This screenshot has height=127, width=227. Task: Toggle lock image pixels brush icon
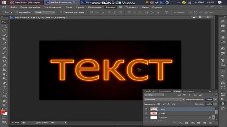(164, 104)
